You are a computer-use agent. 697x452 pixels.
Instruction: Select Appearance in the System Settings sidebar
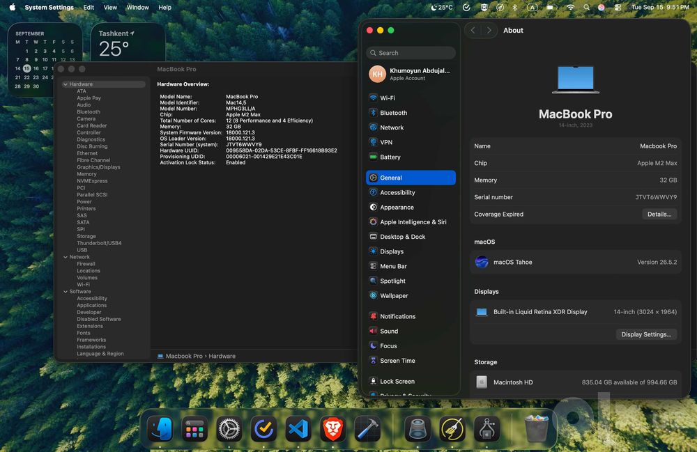pos(411,208)
